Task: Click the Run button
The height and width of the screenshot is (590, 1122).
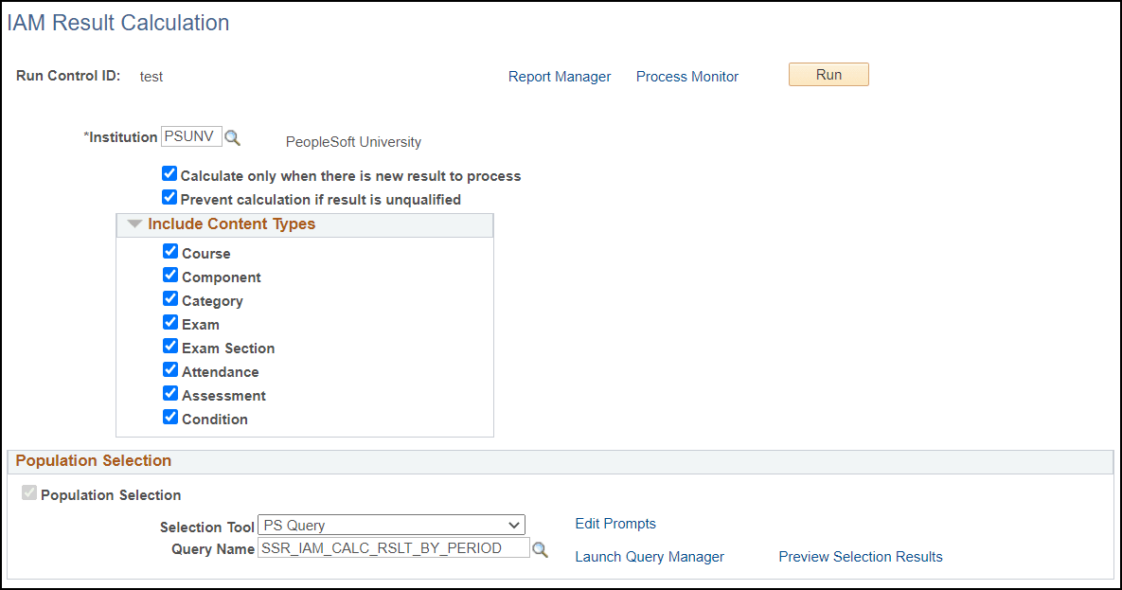Action: [x=828, y=74]
